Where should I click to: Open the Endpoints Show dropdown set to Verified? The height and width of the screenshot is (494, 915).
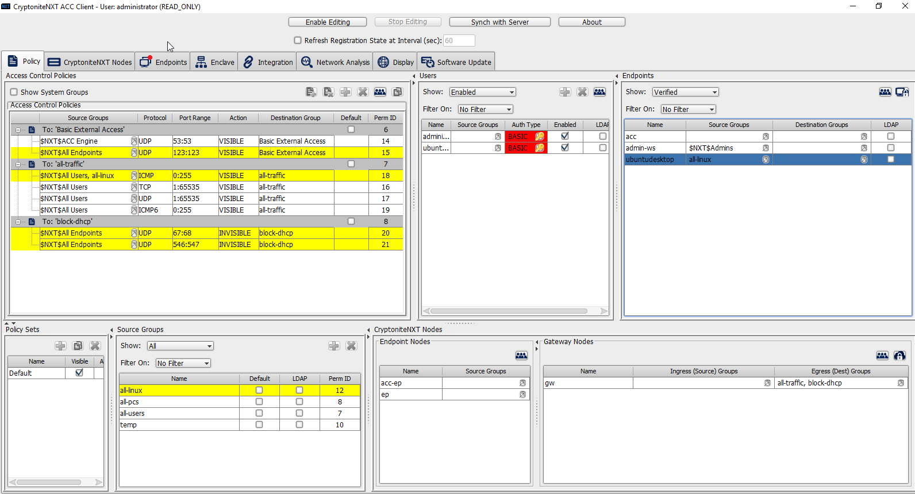pyautogui.click(x=686, y=92)
